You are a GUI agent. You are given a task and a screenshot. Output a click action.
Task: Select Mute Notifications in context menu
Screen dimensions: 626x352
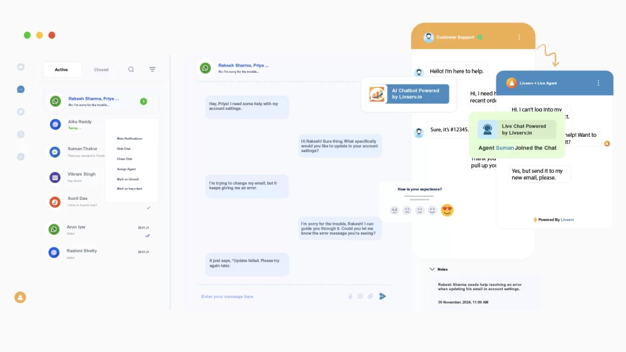(130, 139)
